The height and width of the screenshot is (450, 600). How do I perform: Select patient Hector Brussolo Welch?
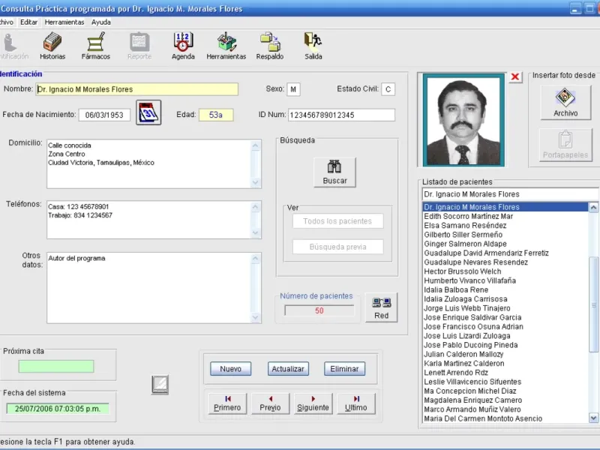[462, 271]
